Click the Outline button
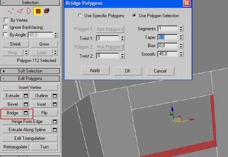The width and height of the screenshot is (228, 157). click(x=42, y=96)
